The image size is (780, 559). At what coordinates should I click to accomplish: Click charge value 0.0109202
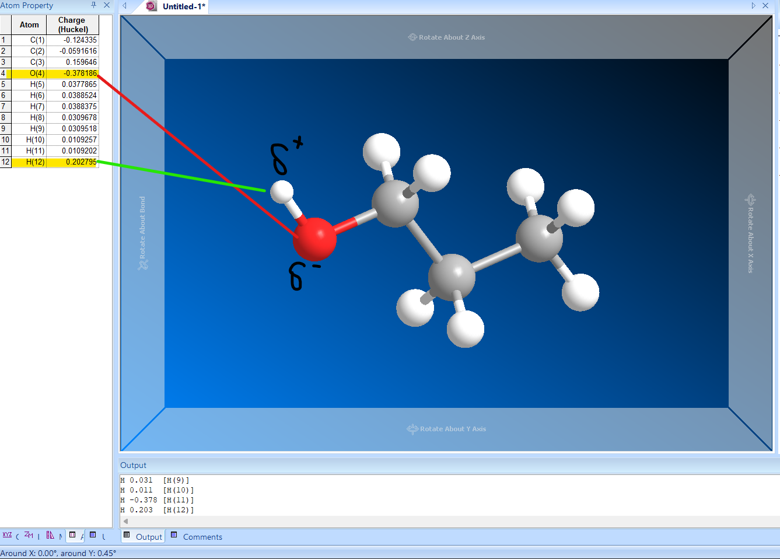click(x=73, y=151)
